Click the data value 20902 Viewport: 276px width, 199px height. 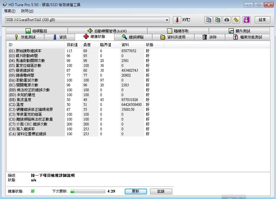tap(126, 75)
